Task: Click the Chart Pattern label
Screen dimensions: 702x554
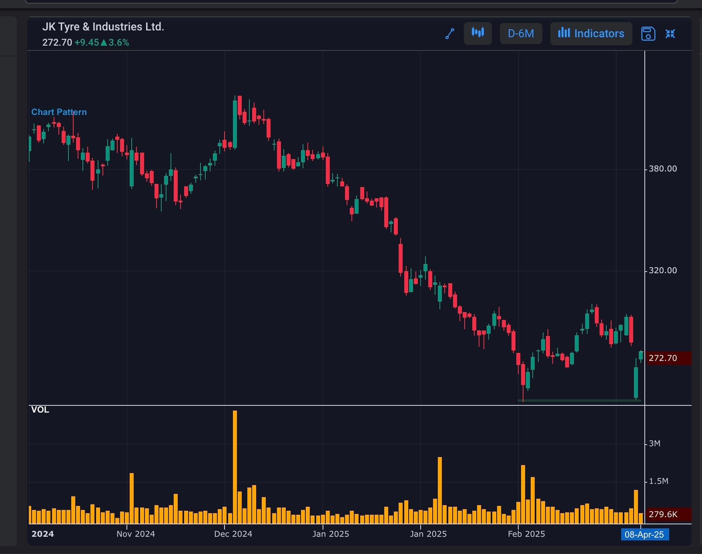Action: click(x=59, y=112)
